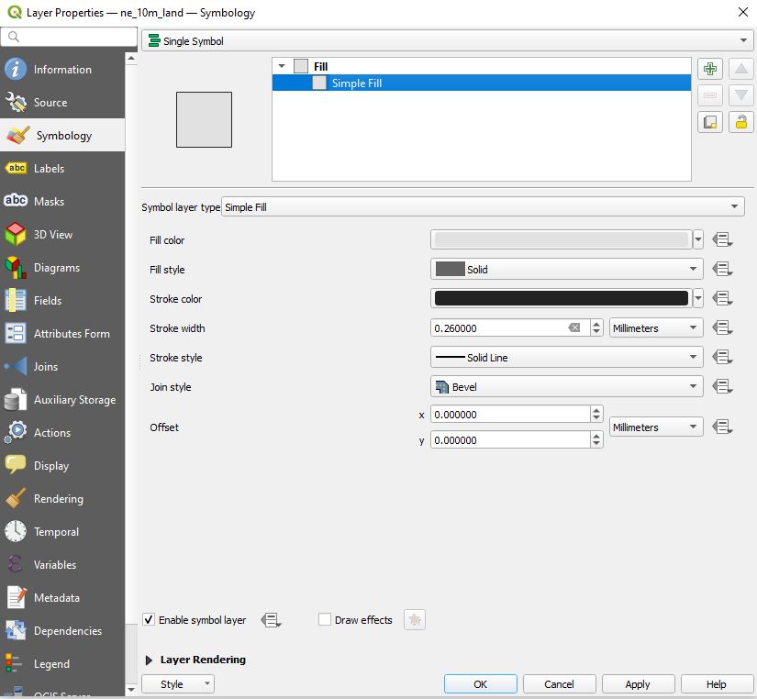Open Join style Bevel dropdown
This screenshot has height=699, width=757.
(x=566, y=387)
